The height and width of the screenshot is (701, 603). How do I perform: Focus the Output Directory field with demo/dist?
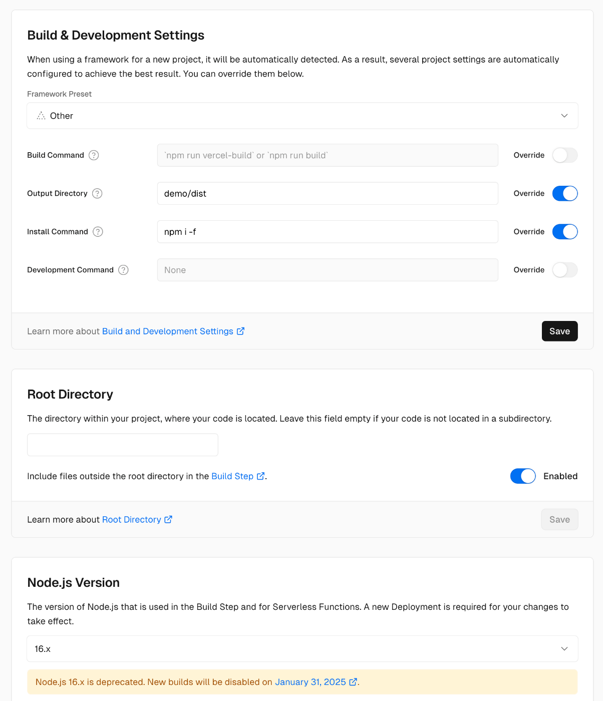point(328,193)
